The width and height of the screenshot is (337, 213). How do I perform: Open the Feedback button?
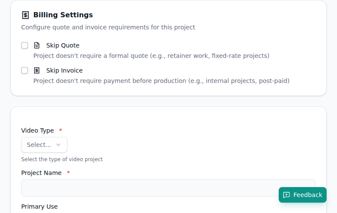click(x=302, y=195)
